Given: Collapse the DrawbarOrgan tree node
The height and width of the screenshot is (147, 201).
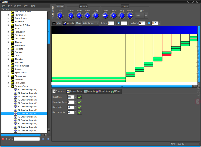Looking at the screenshot, I should click(8, 86).
